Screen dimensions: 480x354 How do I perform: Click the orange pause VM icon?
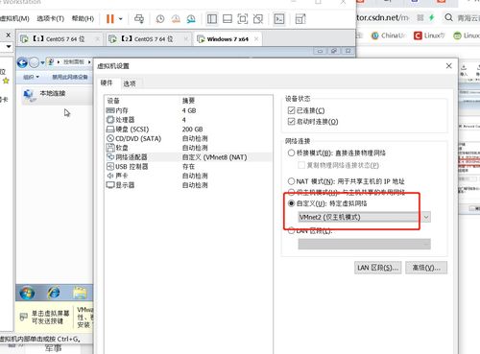point(110,19)
